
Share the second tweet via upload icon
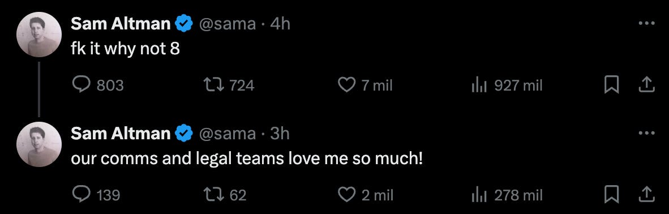click(646, 194)
